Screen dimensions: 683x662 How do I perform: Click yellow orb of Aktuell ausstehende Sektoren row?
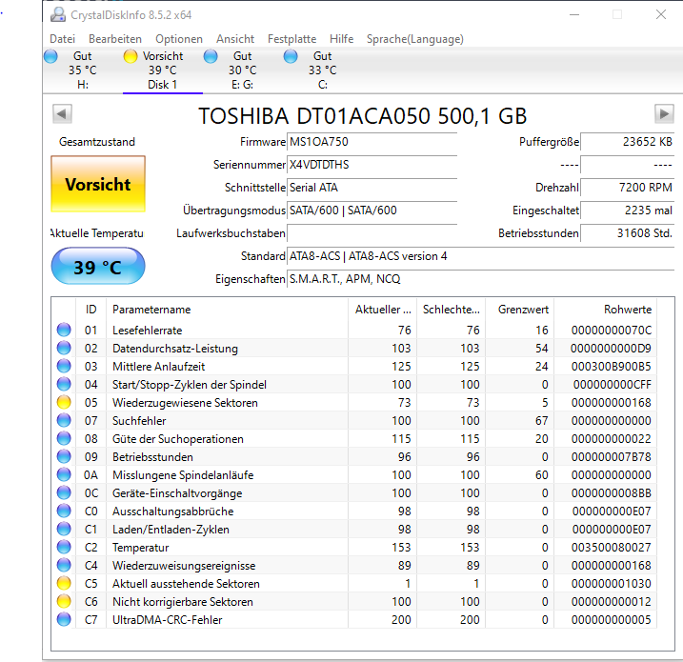pos(64,583)
